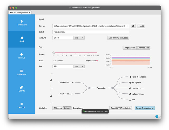Viewport: 169px width, 130px height.
Task: Click the tb1q962x... output label
Action: 138,88
